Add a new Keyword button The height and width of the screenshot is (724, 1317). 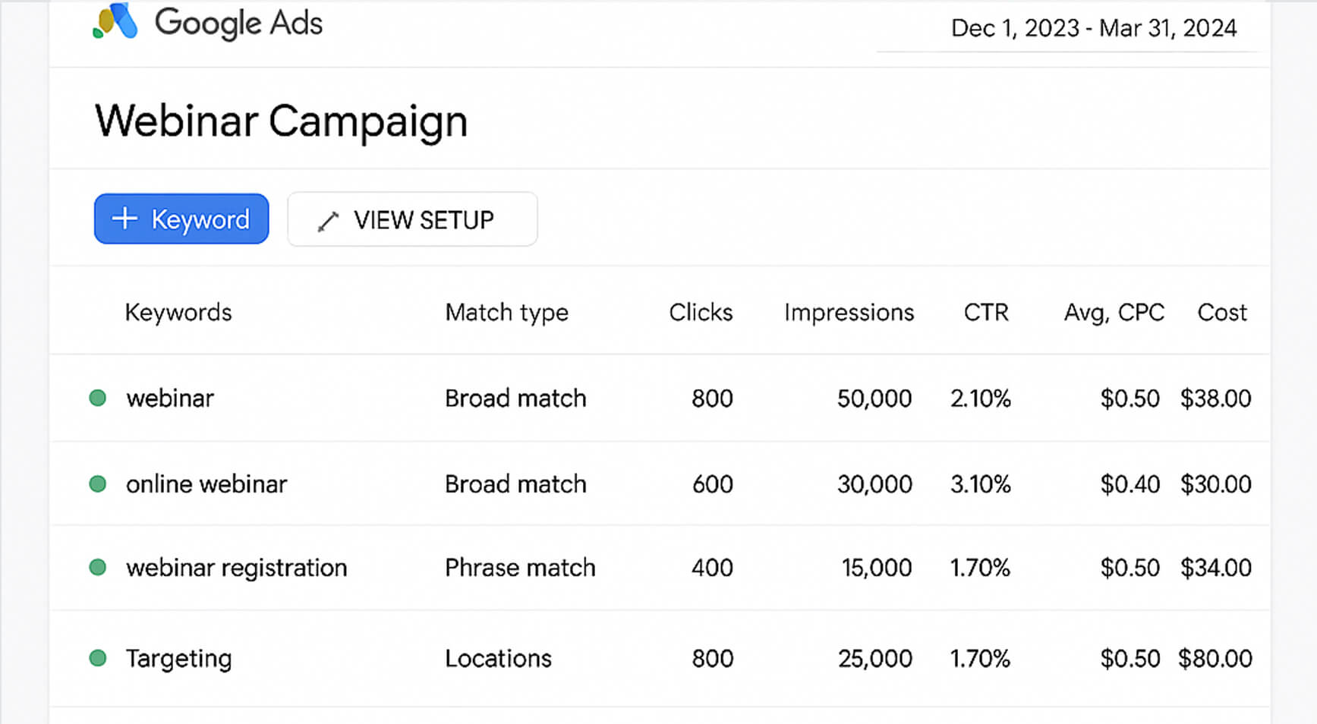coord(181,219)
